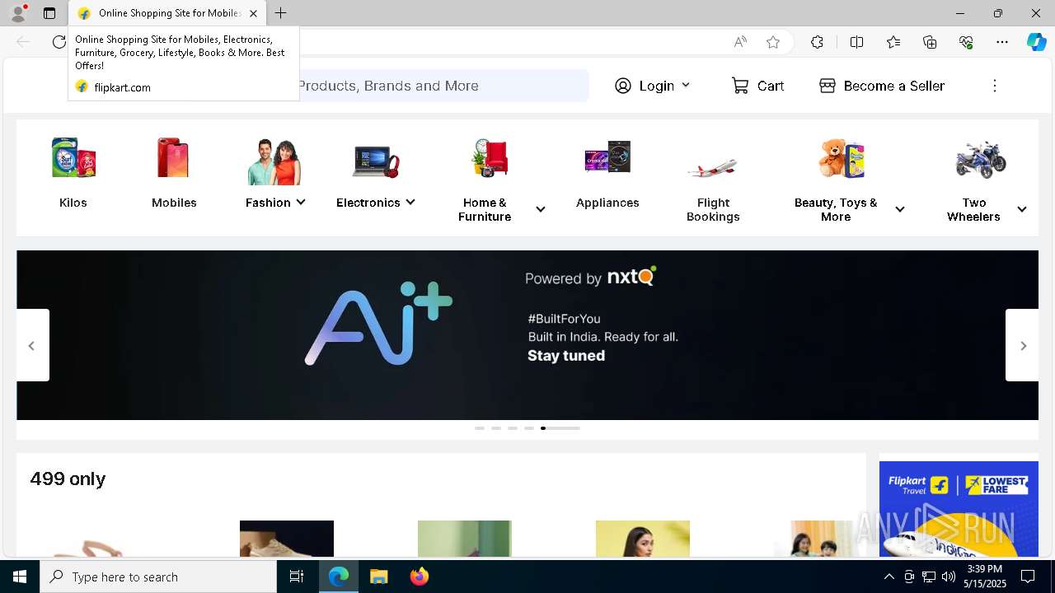Click the Appliances category label

click(x=607, y=203)
